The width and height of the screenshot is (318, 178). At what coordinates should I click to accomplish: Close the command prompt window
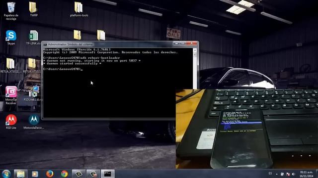(191, 43)
